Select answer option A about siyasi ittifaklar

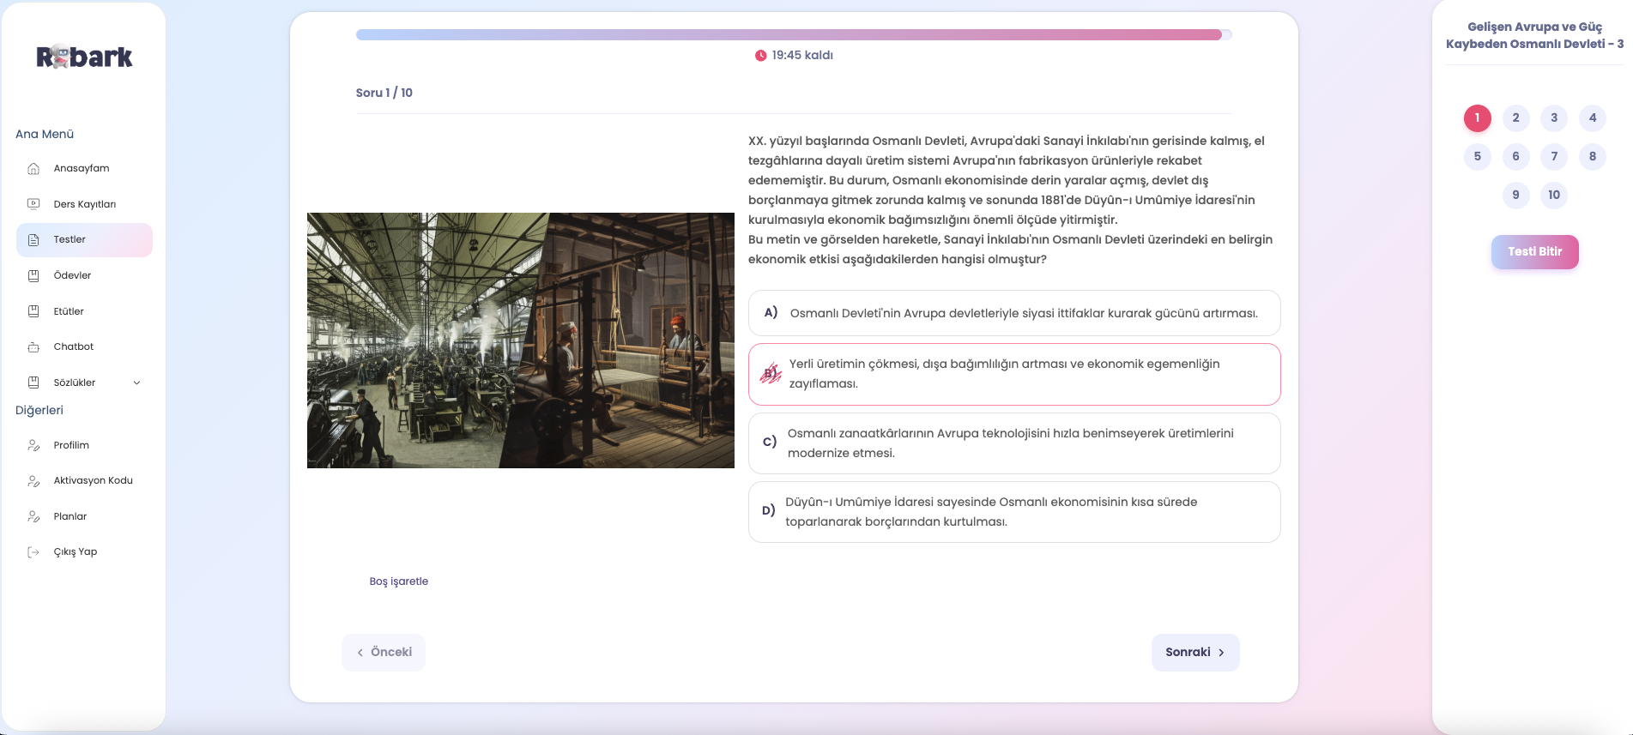[x=1014, y=313]
